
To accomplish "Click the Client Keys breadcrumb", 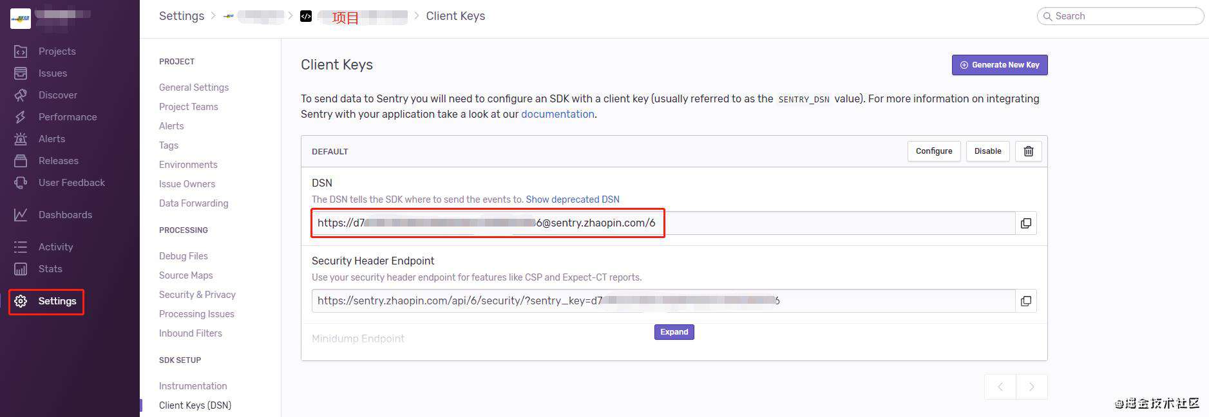I will coord(455,16).
